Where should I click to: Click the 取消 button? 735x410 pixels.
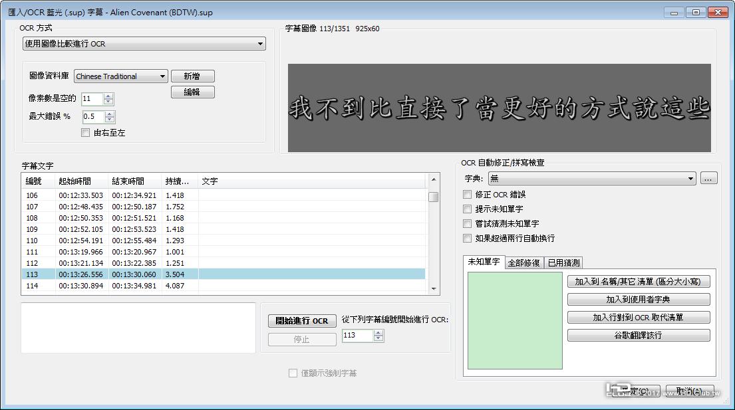tap(690, 391)
